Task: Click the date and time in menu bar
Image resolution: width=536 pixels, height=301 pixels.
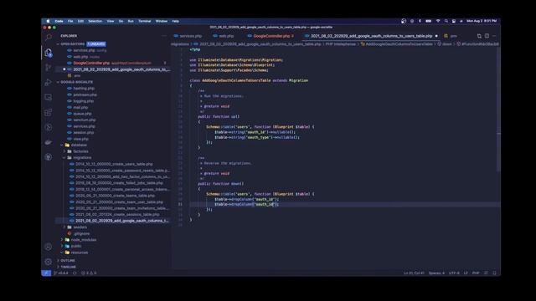Action: coord(482,21)
